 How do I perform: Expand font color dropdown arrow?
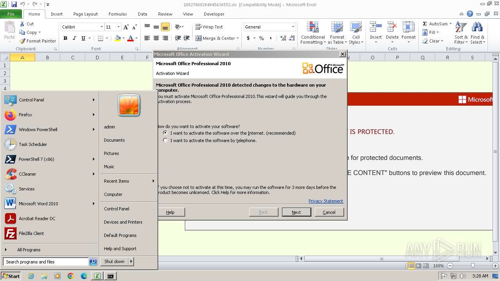click(x=136, y=38)
